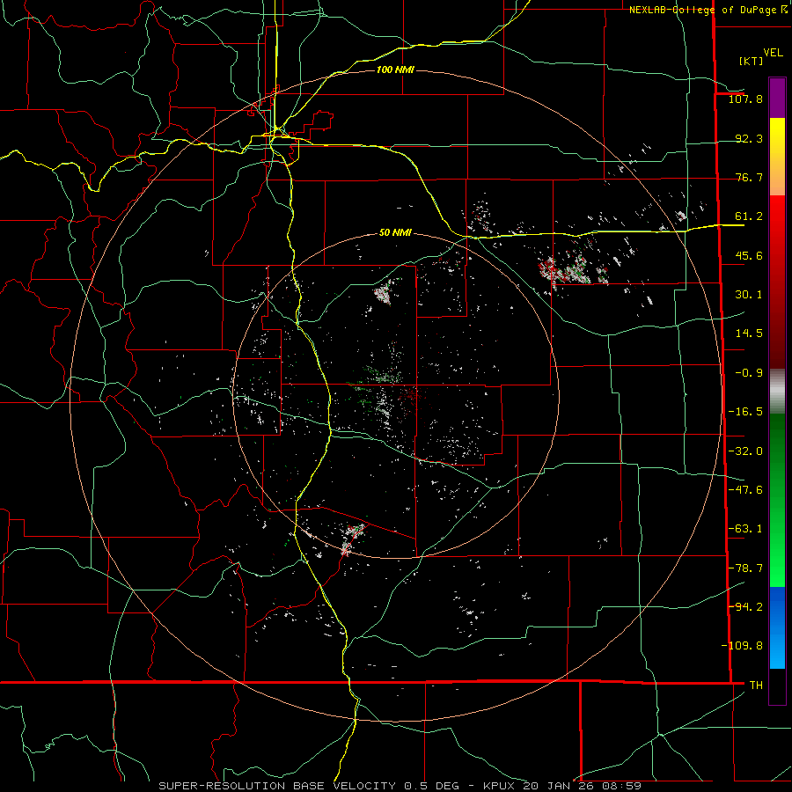
Task: Click the 20 JAN 26 date stamp
Action: [x=558, y=786]
